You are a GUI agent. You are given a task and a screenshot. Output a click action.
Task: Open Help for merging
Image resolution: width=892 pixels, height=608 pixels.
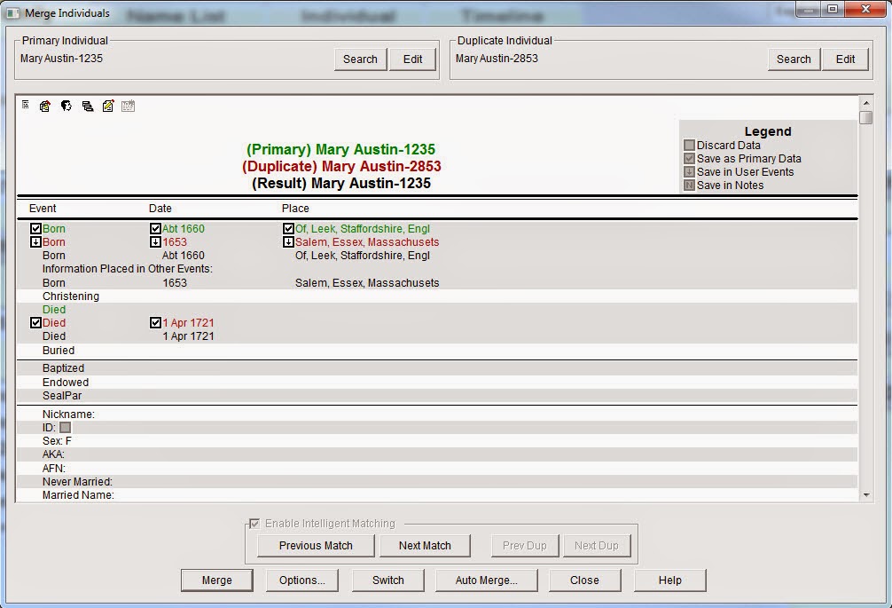pos(670,580)
